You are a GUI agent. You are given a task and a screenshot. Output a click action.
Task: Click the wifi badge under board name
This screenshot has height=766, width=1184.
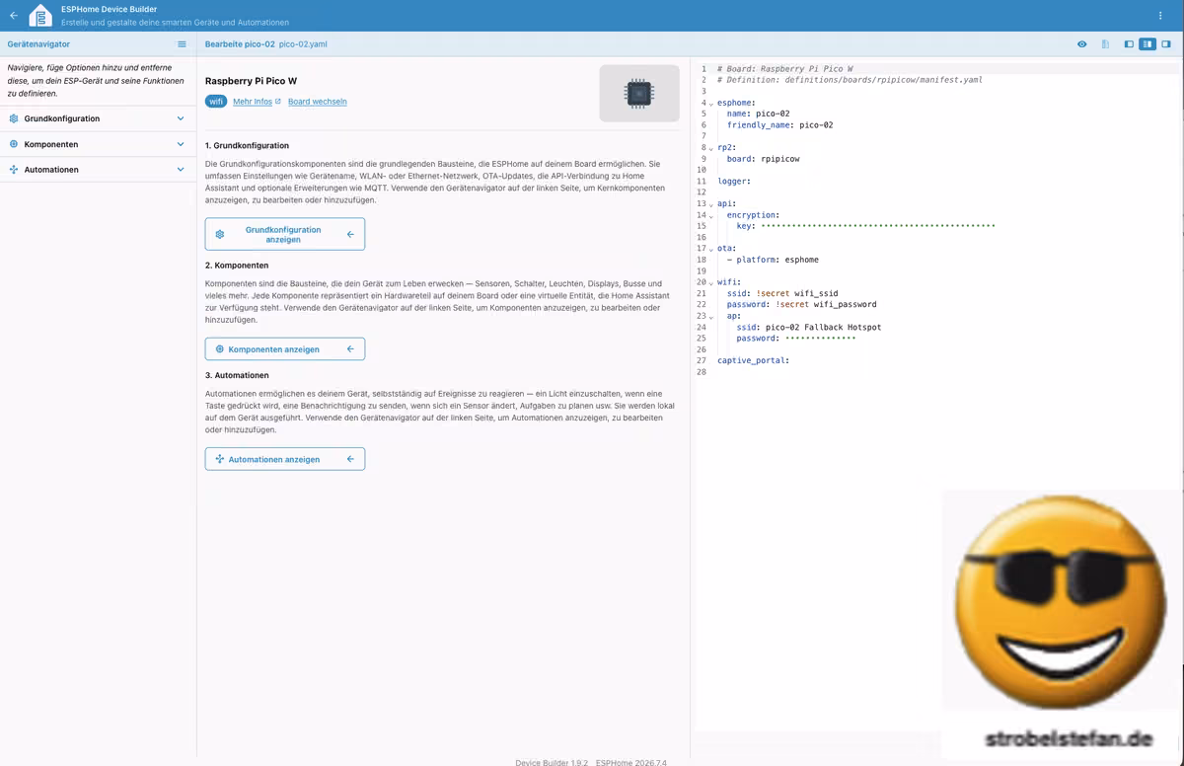pos(216,102)
